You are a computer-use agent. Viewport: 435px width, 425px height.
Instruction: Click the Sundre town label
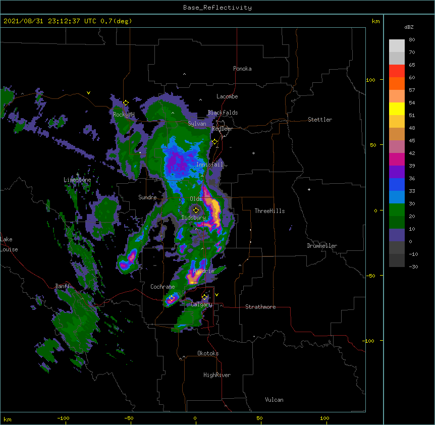pyautogui.click(x=147, y=197)
